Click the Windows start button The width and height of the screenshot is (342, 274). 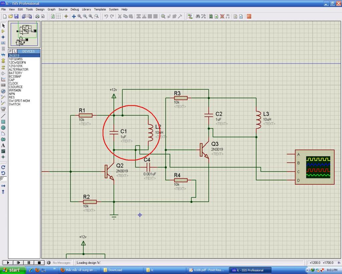11,270
